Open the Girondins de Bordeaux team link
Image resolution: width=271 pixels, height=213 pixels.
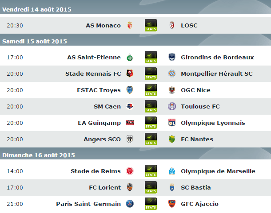(x=217, y=57)
